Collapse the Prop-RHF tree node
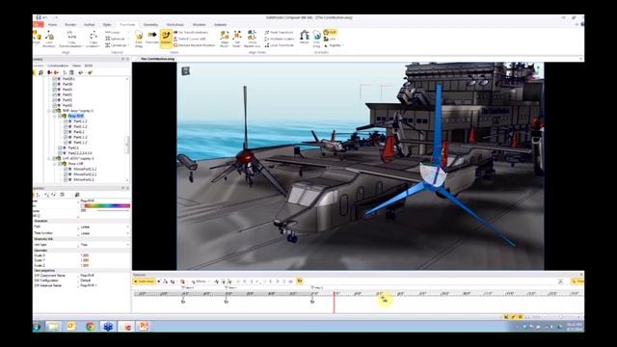This screenshot has width=617, height=347. coord(55,116)
